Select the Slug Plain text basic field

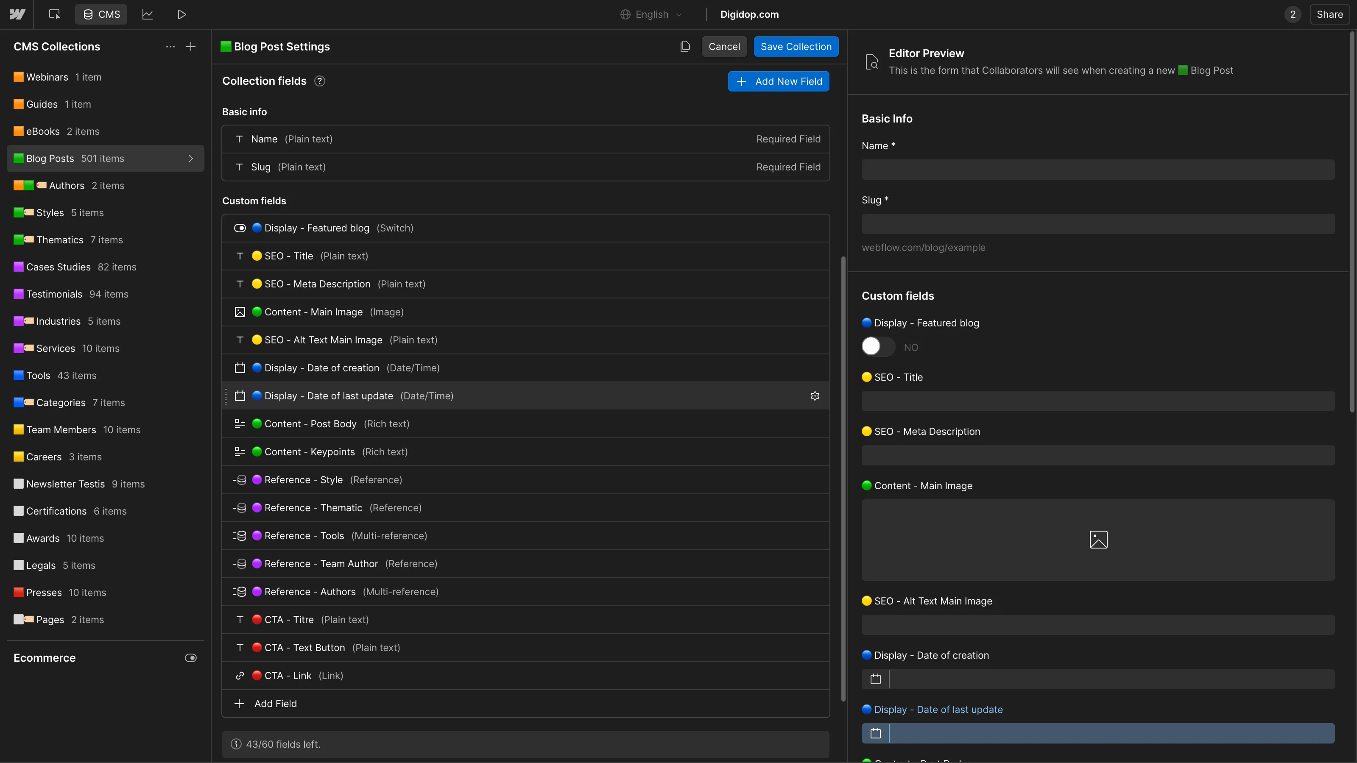pos(526,167)
